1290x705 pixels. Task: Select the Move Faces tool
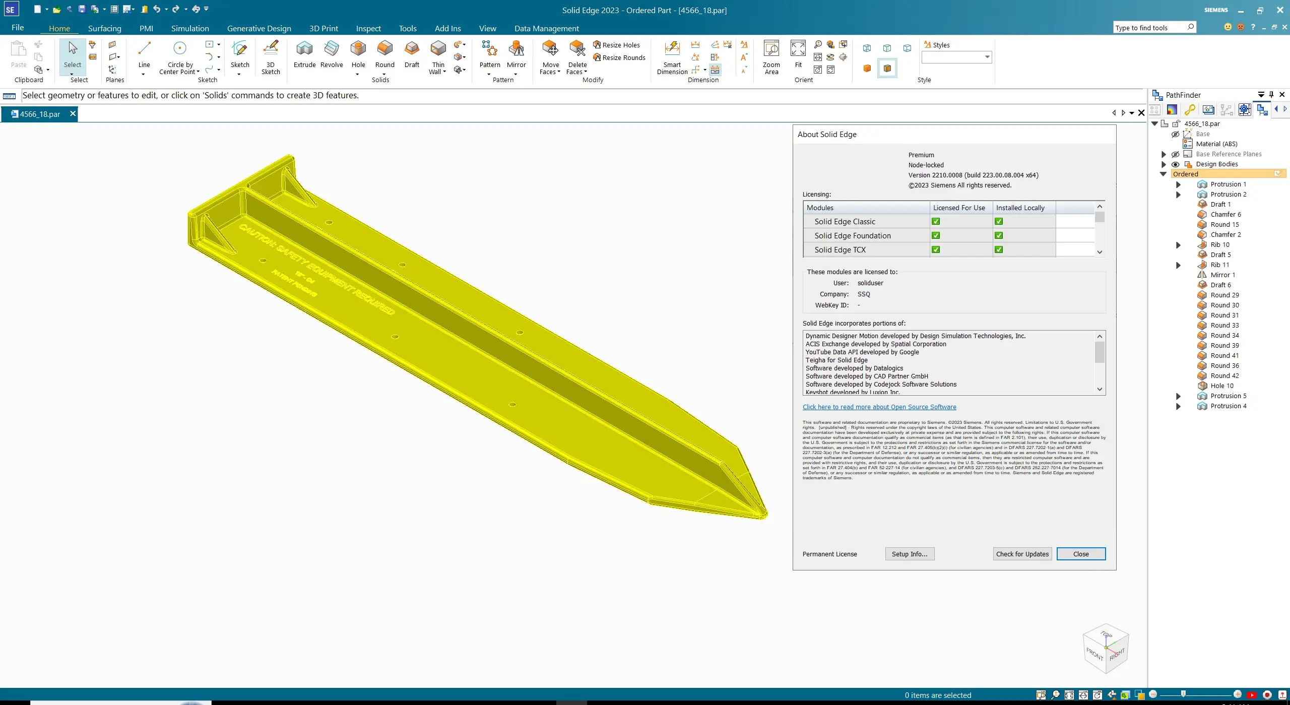(550, 57)
